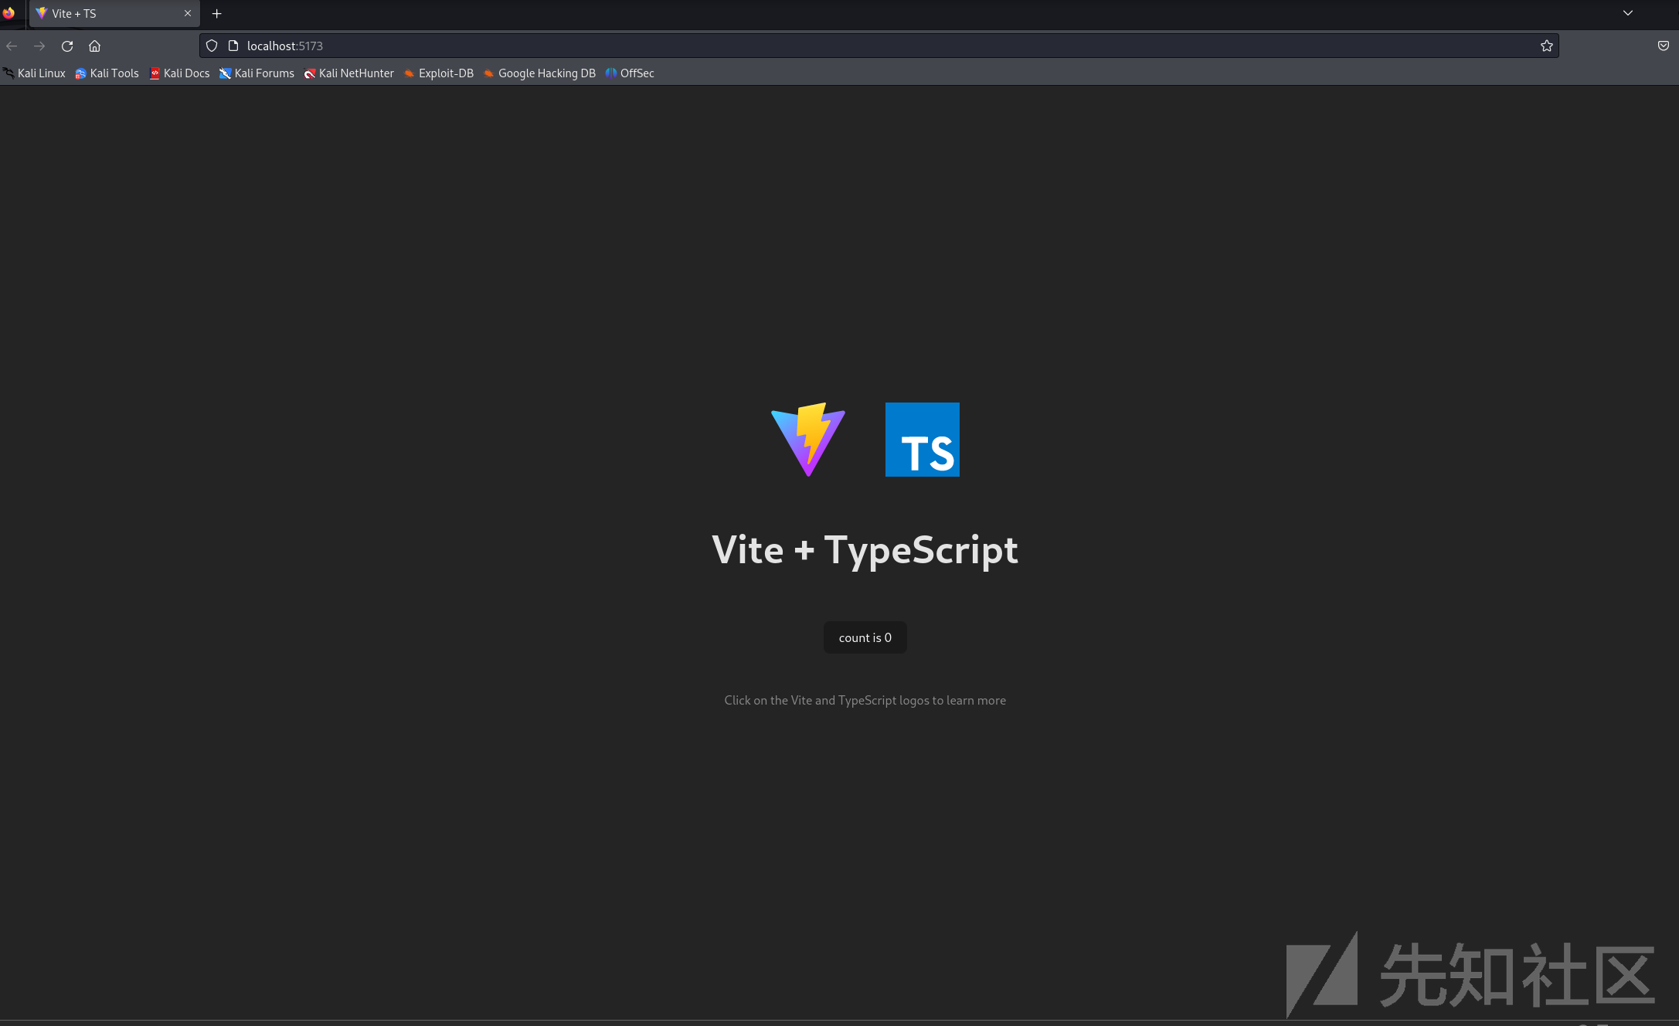Click the Vite lightning bolt logo
Screen dimensions: 1679x1026
[x=807, y=440]
